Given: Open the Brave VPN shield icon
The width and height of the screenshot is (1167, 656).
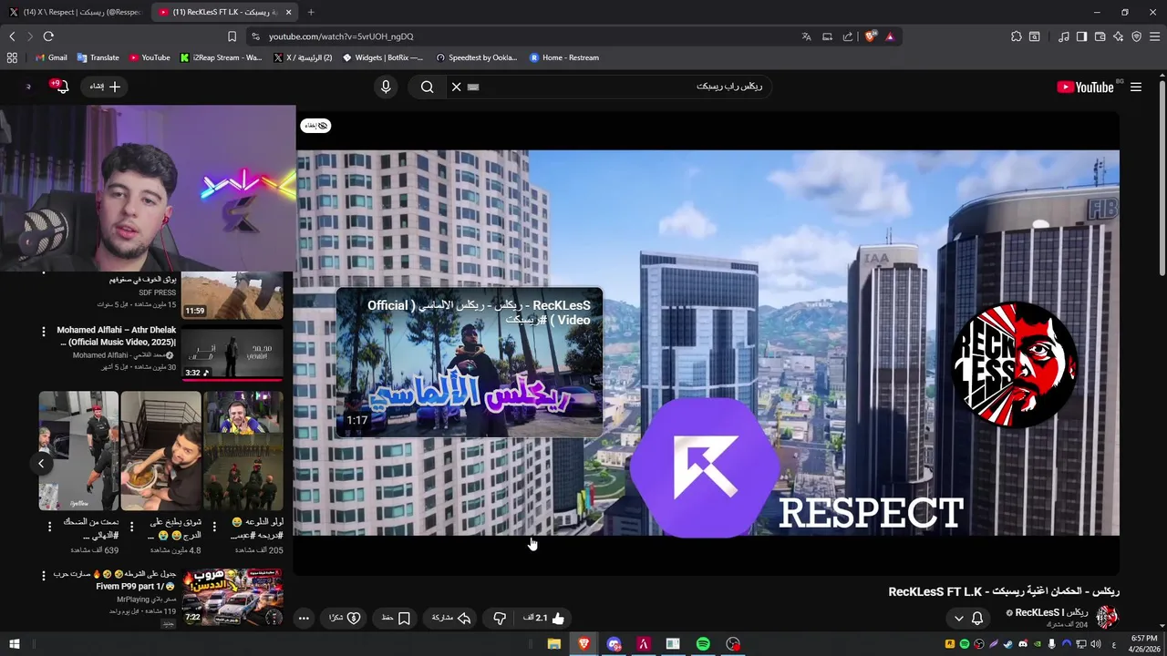Looking at the screenshot, I should [x=1136, y=36].
